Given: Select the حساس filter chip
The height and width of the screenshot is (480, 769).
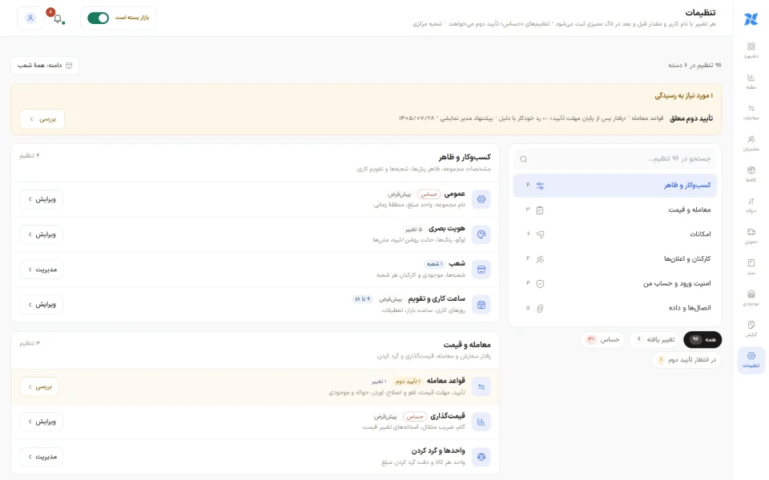Looking at the screenshot, I should click(x=602, y=339).
